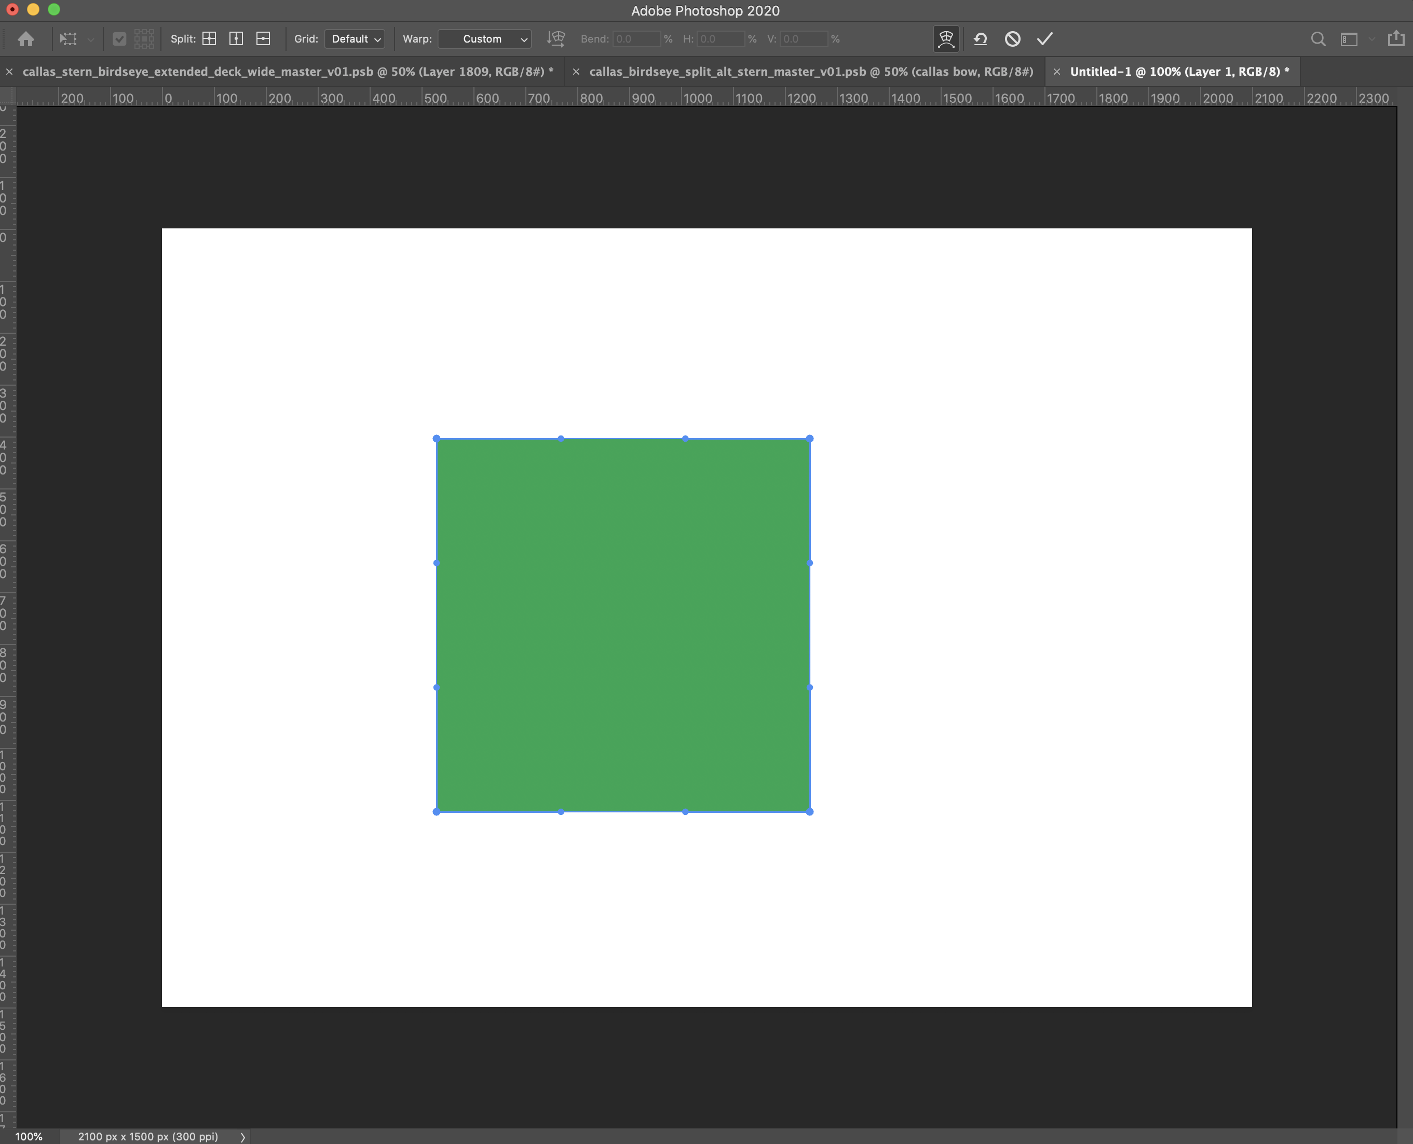Screen dimensions: 1413x1144
Task: Split the warp vertically
Action: click(x=236, y=39)
